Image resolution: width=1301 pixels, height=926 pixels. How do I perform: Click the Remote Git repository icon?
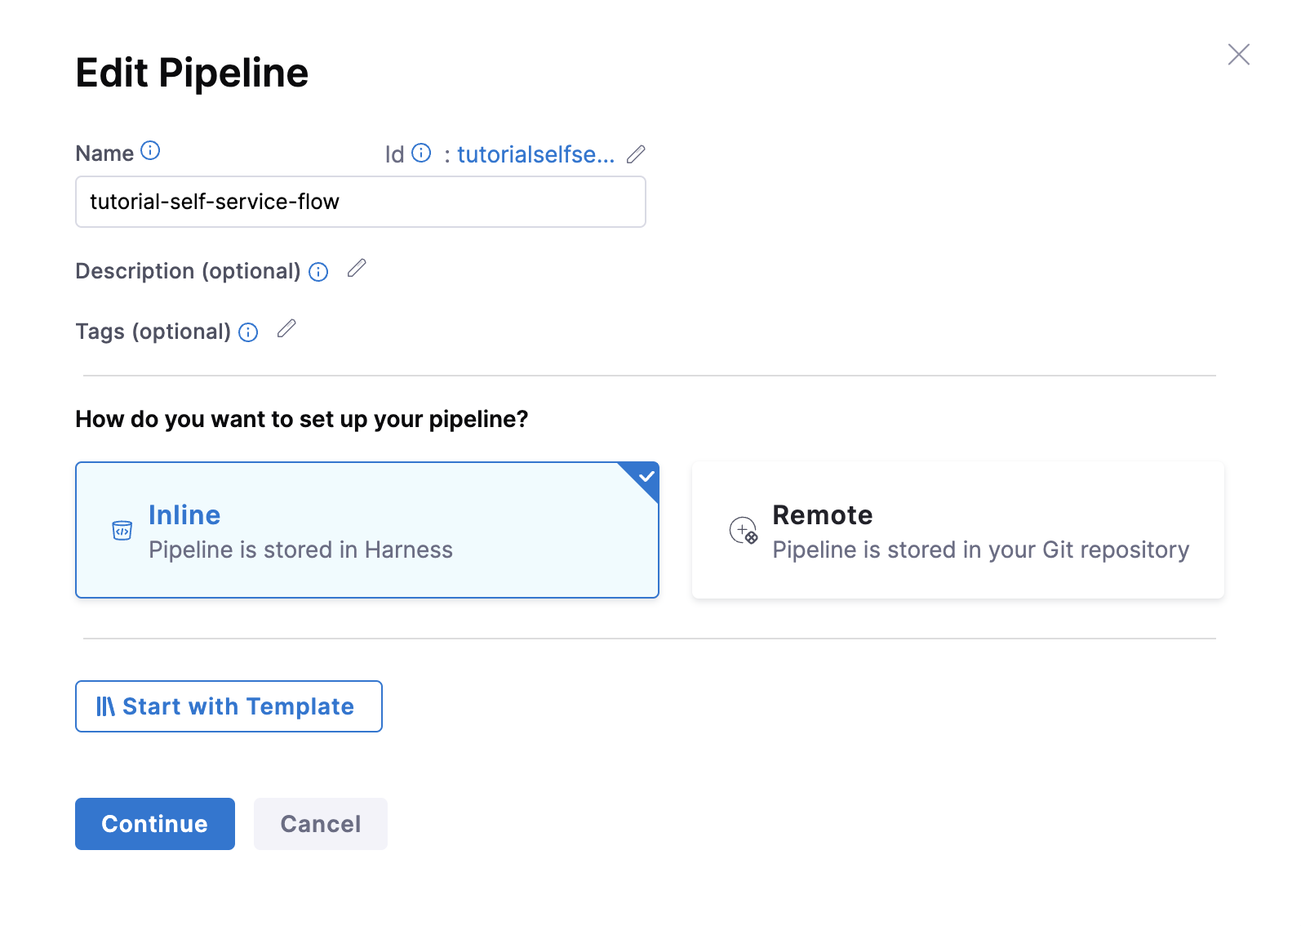tap(744, 531)
